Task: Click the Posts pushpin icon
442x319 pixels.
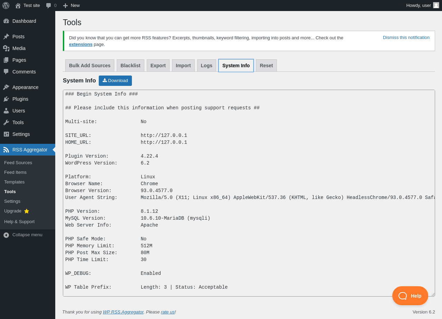Action: tap(6, 37)
